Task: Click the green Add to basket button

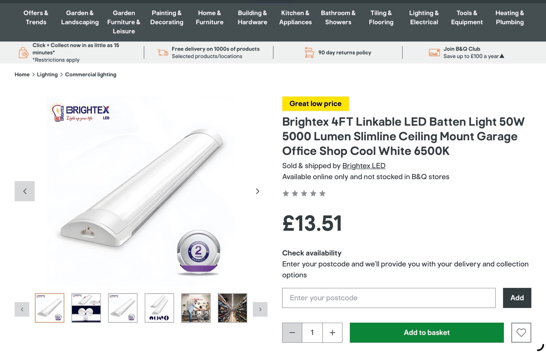Action: 427,332
